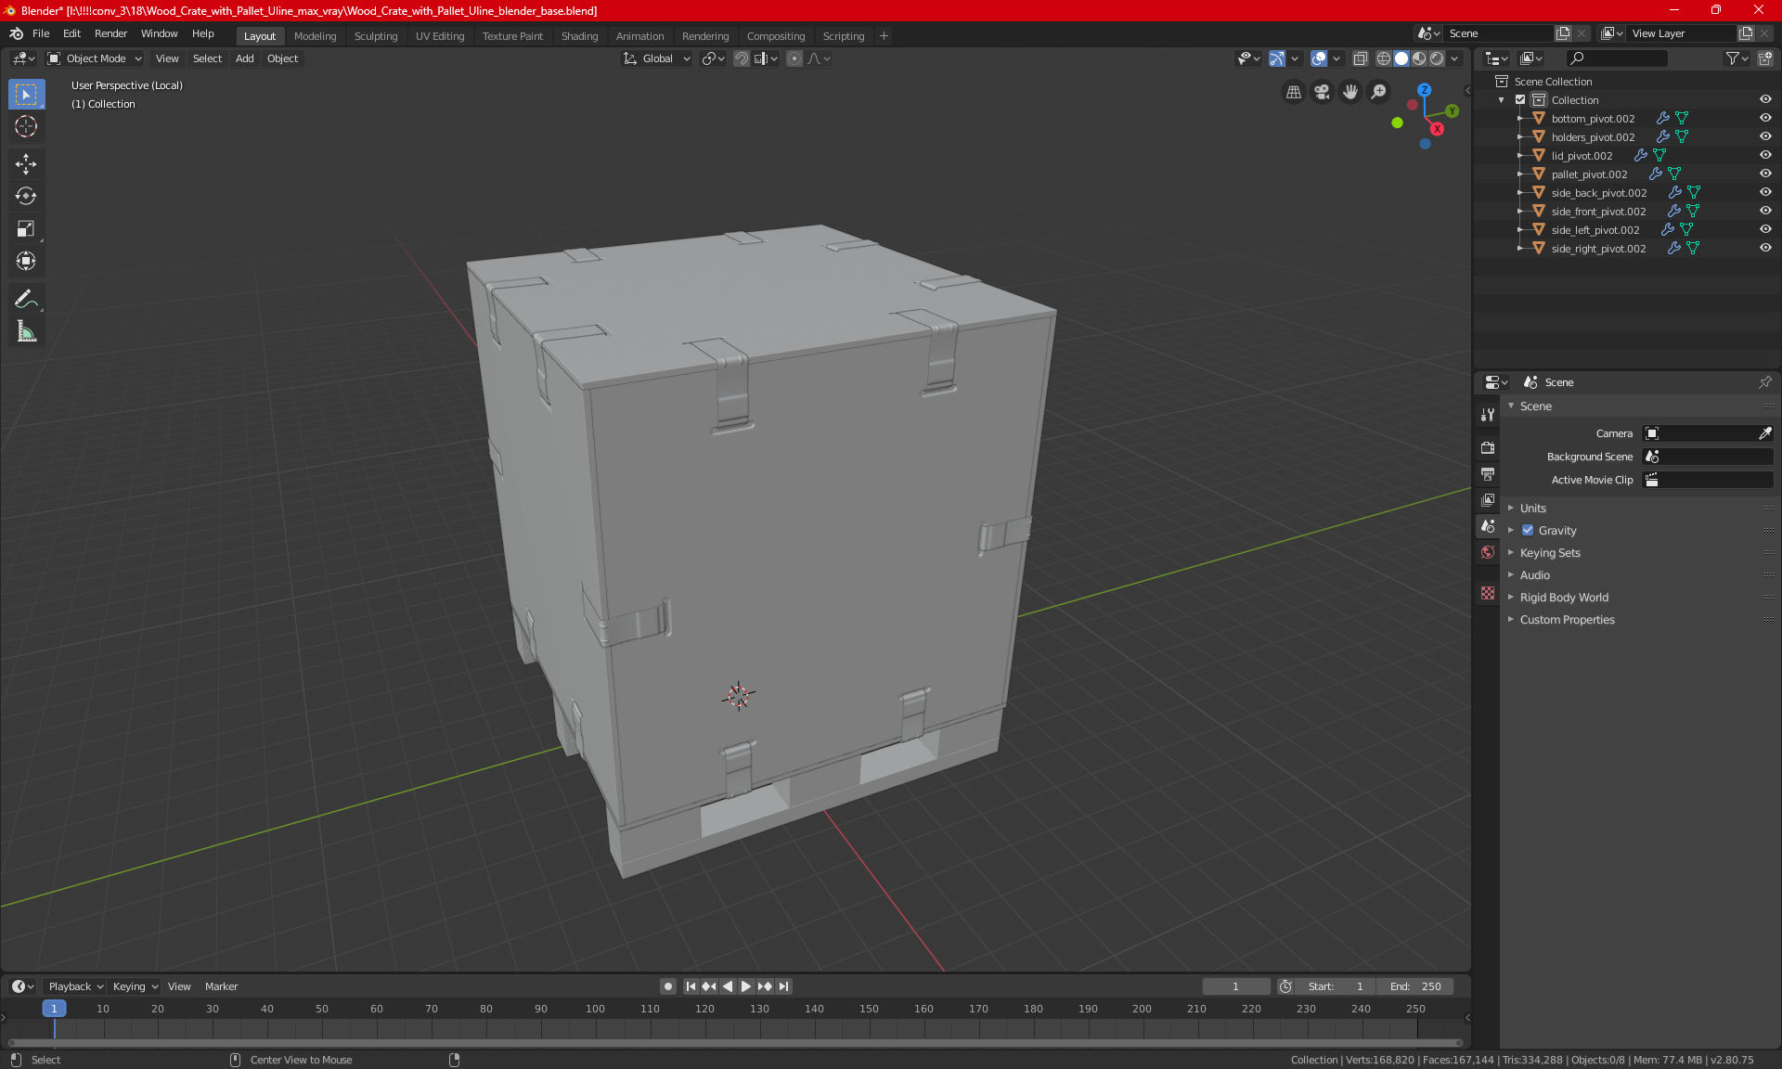This screenshot has width=1782, height=1069.
Task: Hide pallet_pivot.002 object visibility
Action: 1765,174
